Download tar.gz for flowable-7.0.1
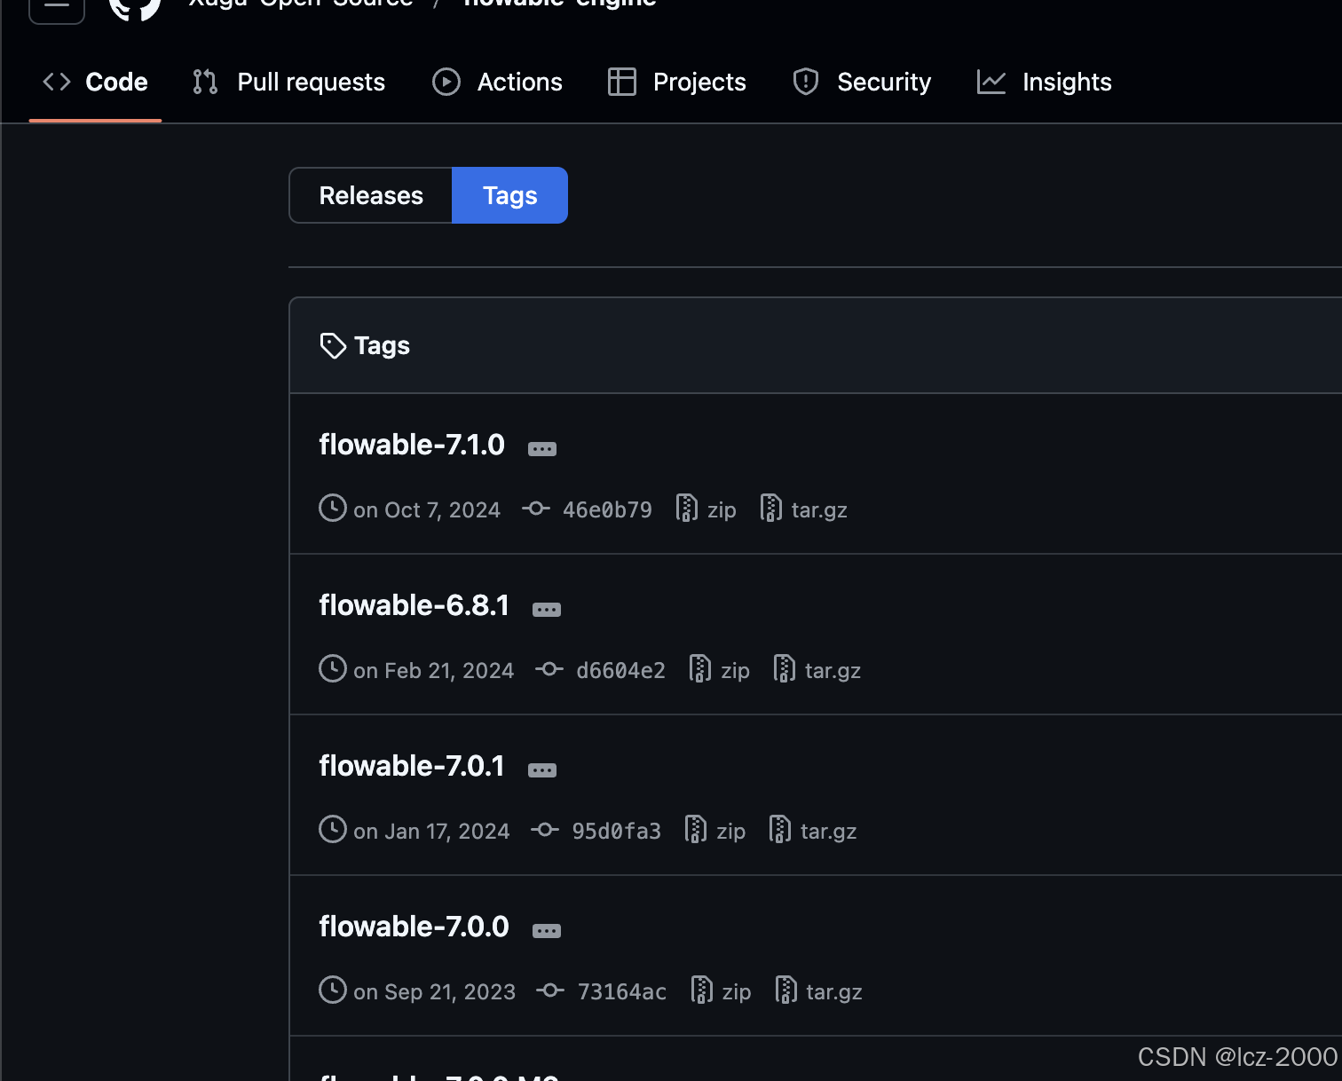 point(829,832)
